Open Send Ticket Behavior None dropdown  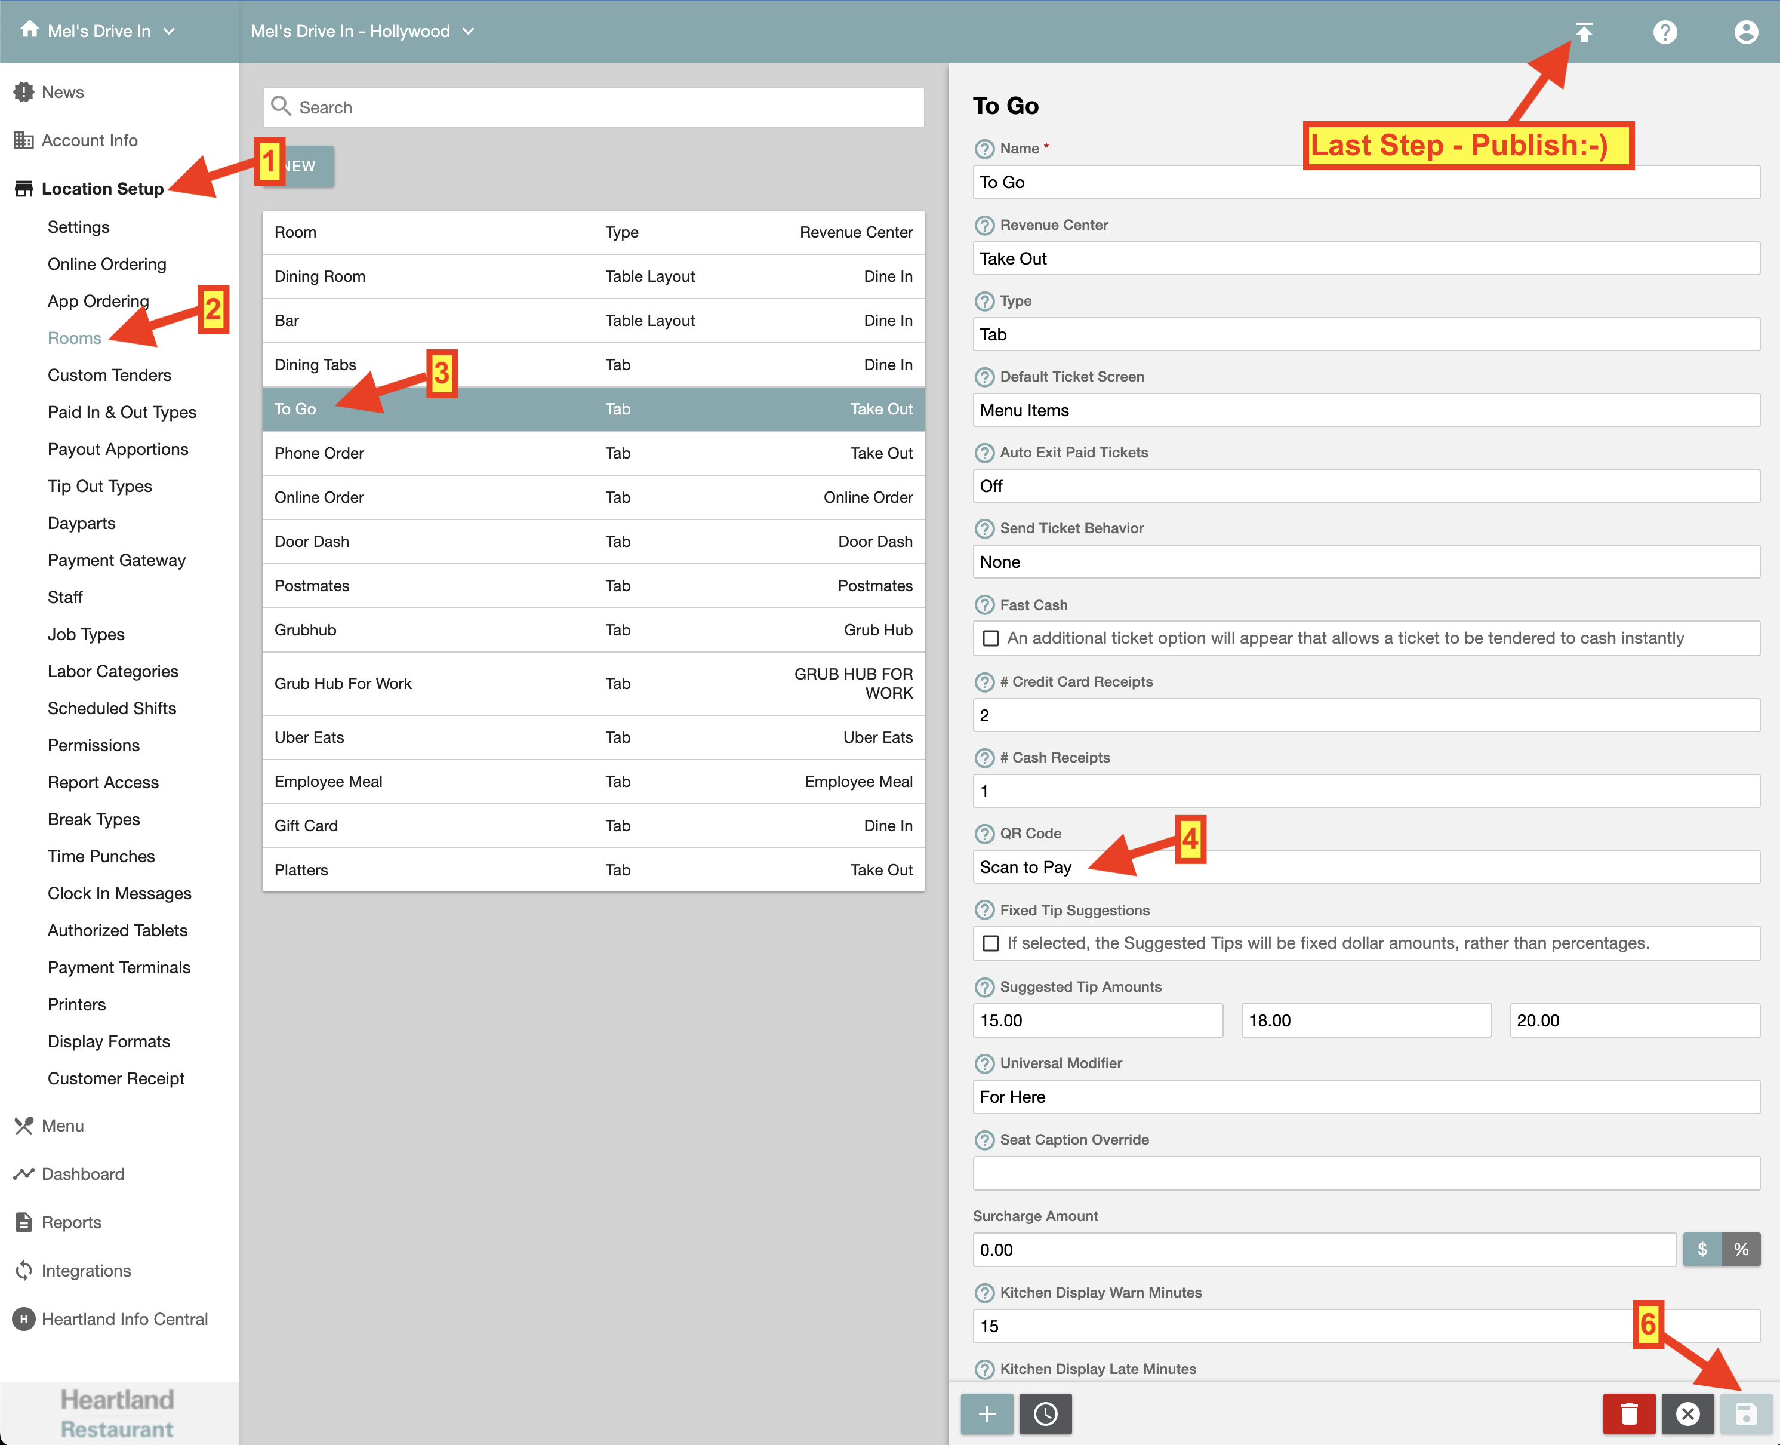pos(1366,562)
